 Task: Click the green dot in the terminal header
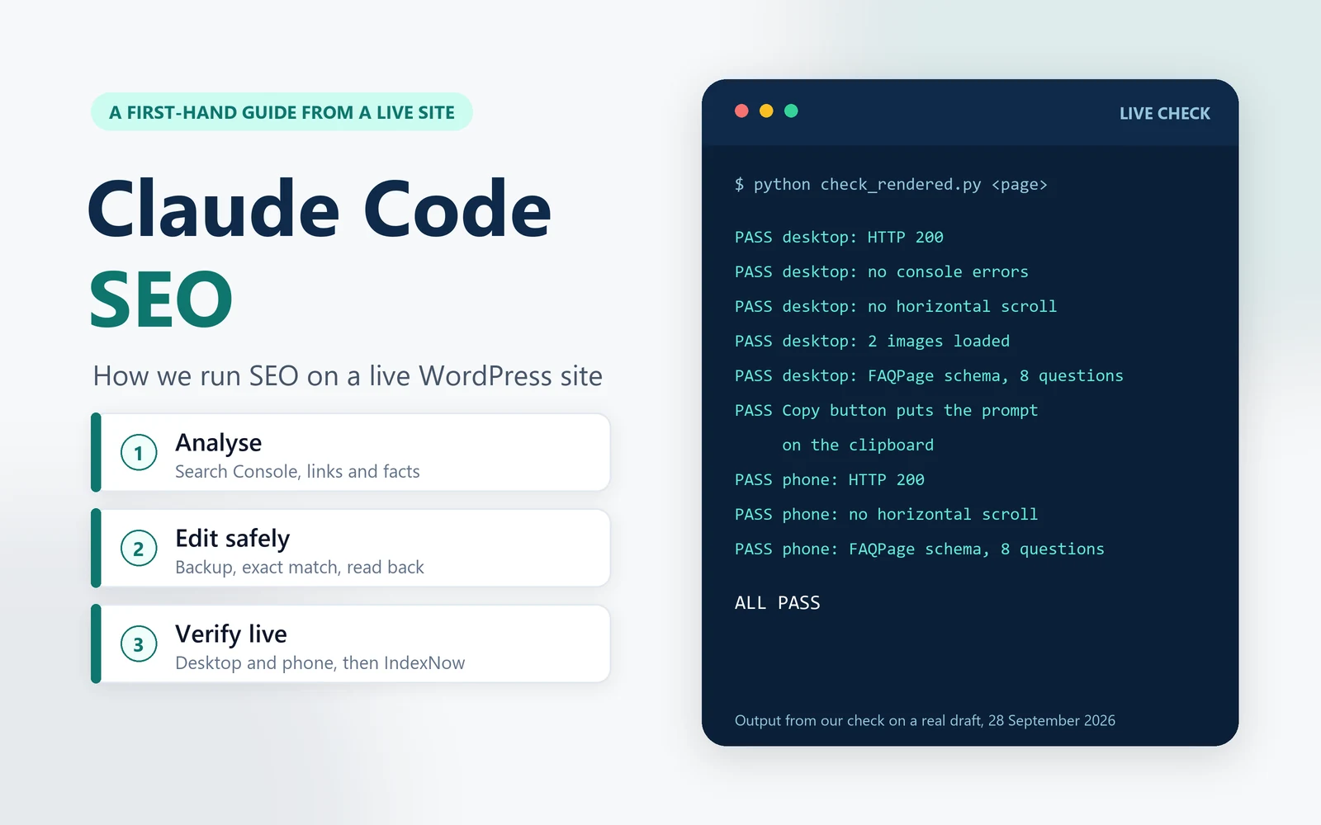click(791, 111)
